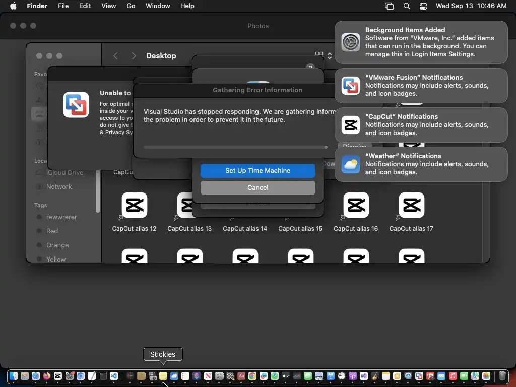Image resolution: width=516 pixels, height=387 pixels.
Task: Launch Safari from the Dock
Action: (x=36, y=376)
